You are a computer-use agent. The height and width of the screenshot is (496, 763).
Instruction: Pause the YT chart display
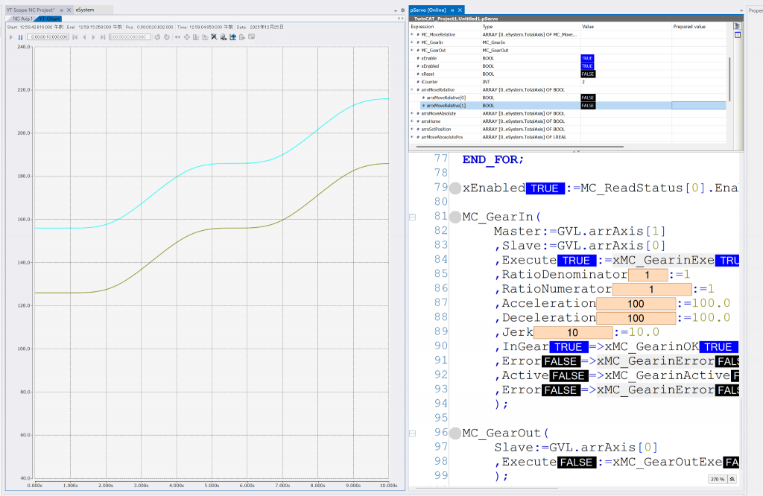point(20,36)
